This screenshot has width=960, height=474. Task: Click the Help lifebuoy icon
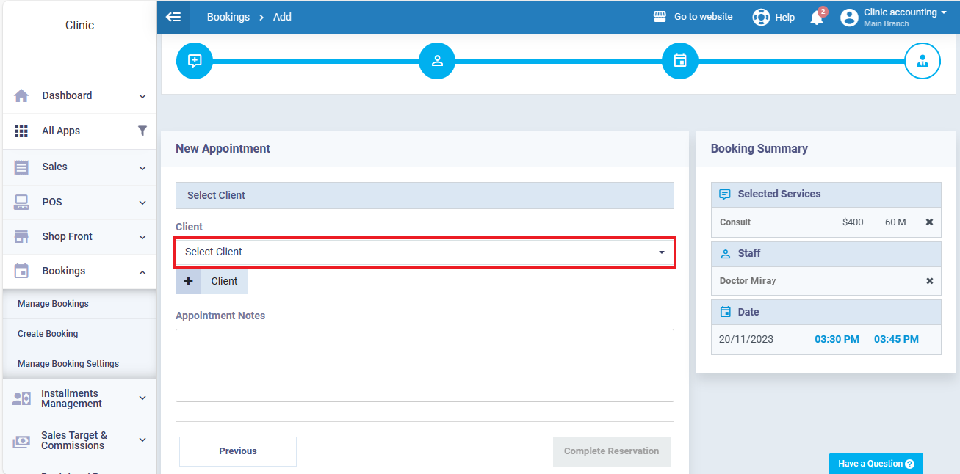(x=761, y=17)
